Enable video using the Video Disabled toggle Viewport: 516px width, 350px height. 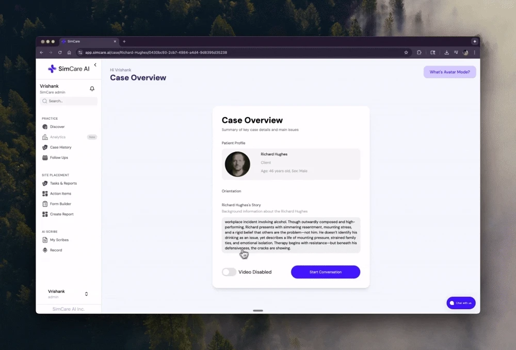pos(229,272)
